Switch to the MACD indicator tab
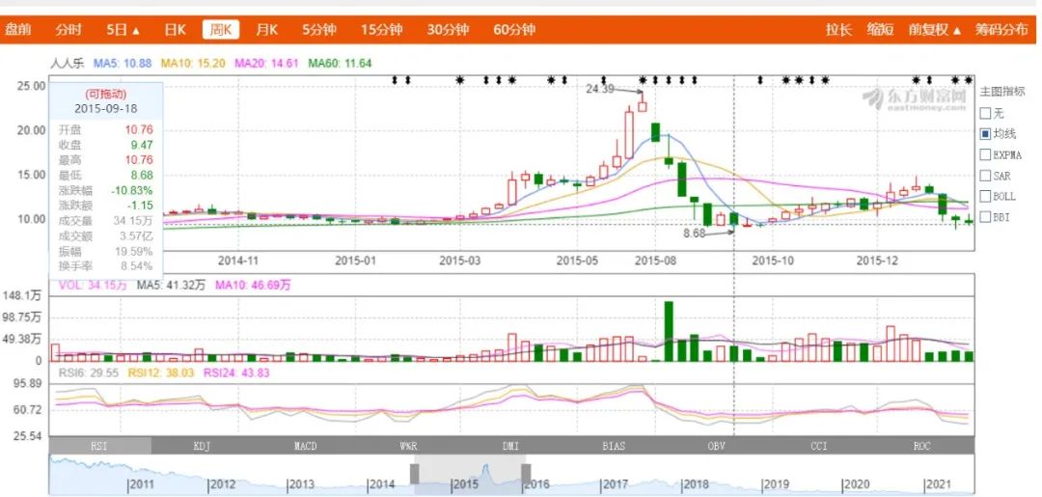The image size is (1042, 497). tap(305, 446)
